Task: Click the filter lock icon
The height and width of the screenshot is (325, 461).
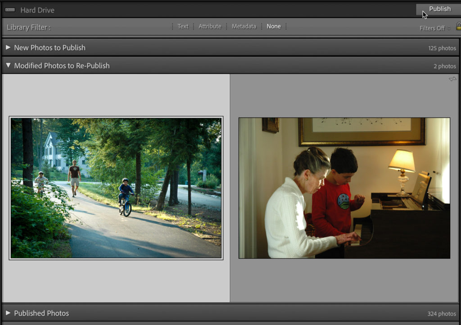Action: [x=458, y=27]
